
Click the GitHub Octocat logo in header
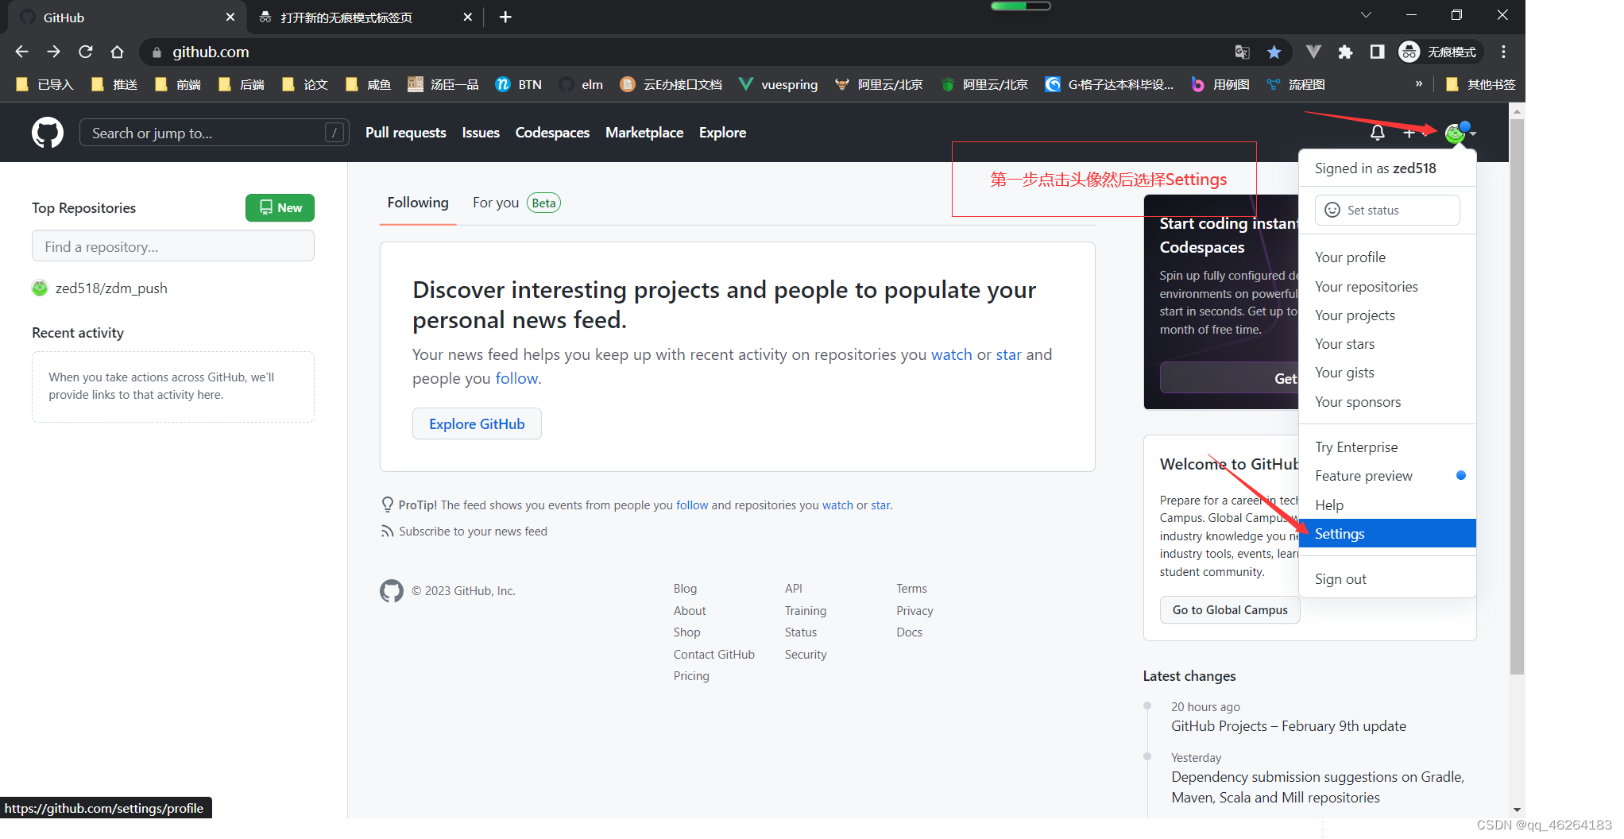point(48,133)
